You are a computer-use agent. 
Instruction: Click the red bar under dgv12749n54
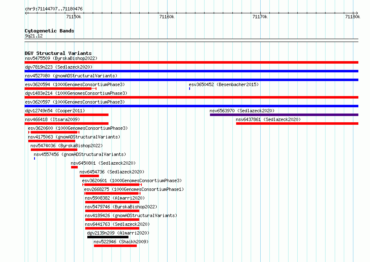[x=67, y=115]
